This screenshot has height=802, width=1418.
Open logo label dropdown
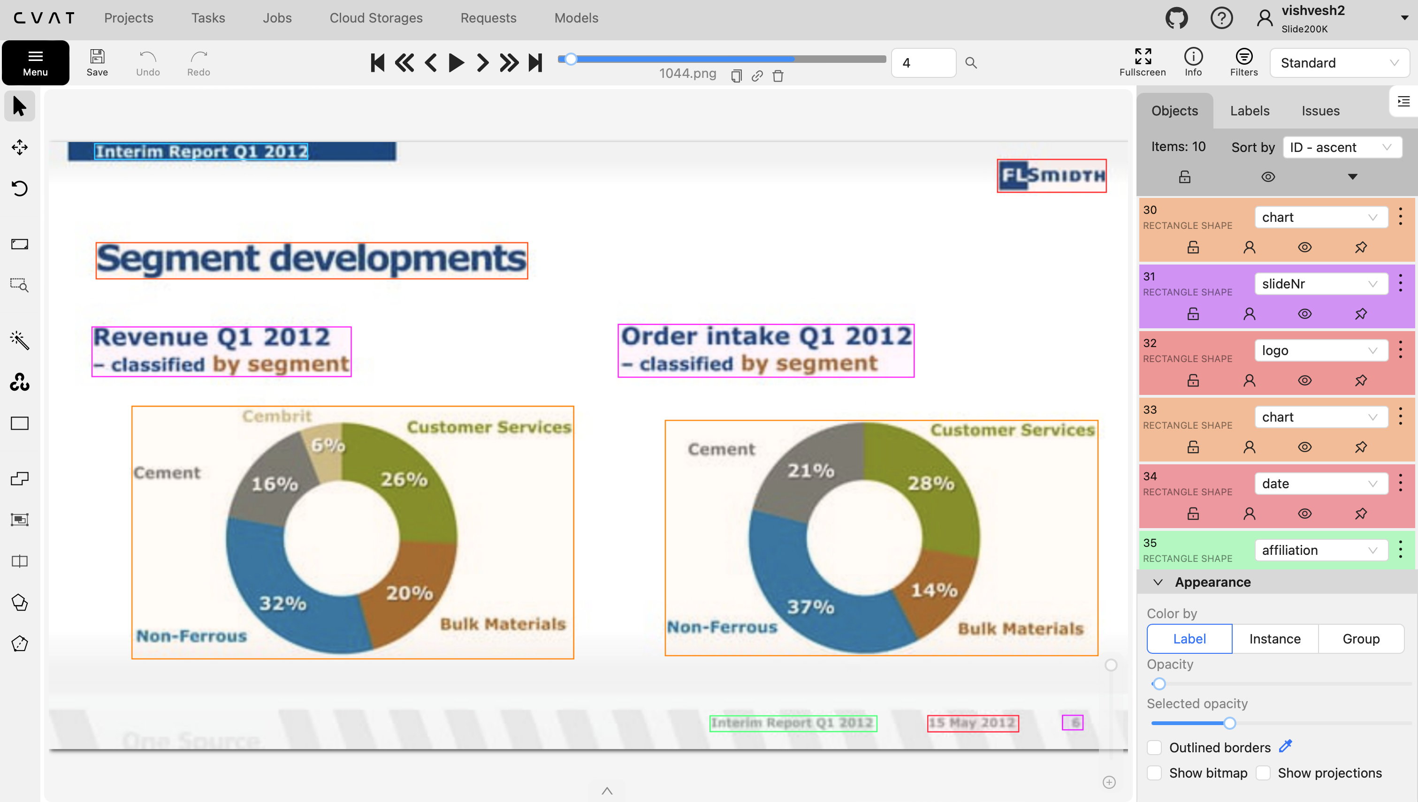click(1321, 350)
